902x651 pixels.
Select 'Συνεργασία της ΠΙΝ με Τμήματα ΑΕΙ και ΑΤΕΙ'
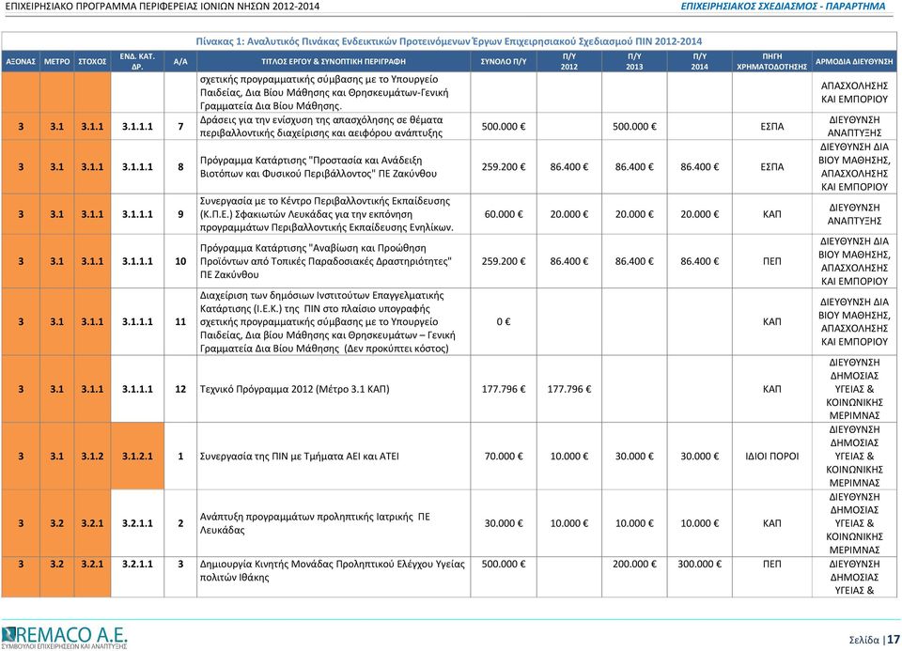tap(299, 456)
